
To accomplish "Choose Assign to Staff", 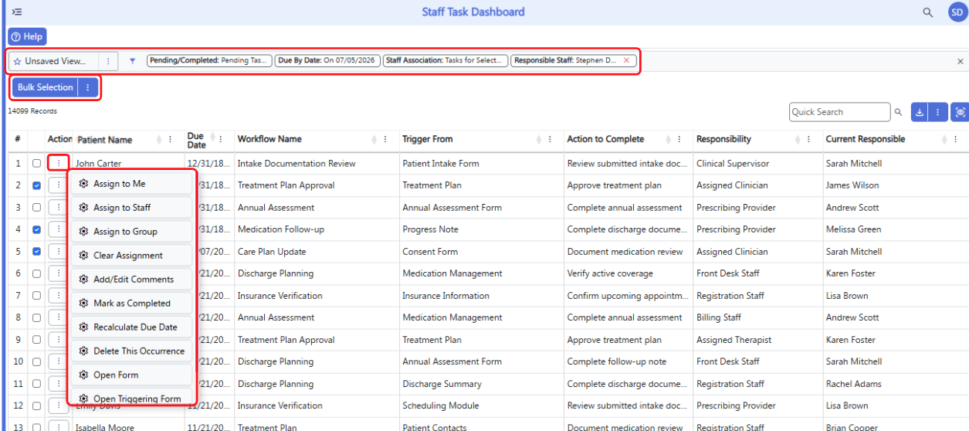I will (132, 208).
